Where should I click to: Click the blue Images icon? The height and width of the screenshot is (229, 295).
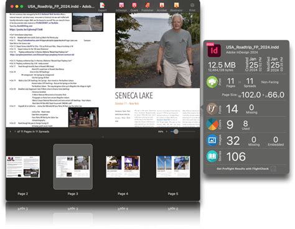(212, 141)
